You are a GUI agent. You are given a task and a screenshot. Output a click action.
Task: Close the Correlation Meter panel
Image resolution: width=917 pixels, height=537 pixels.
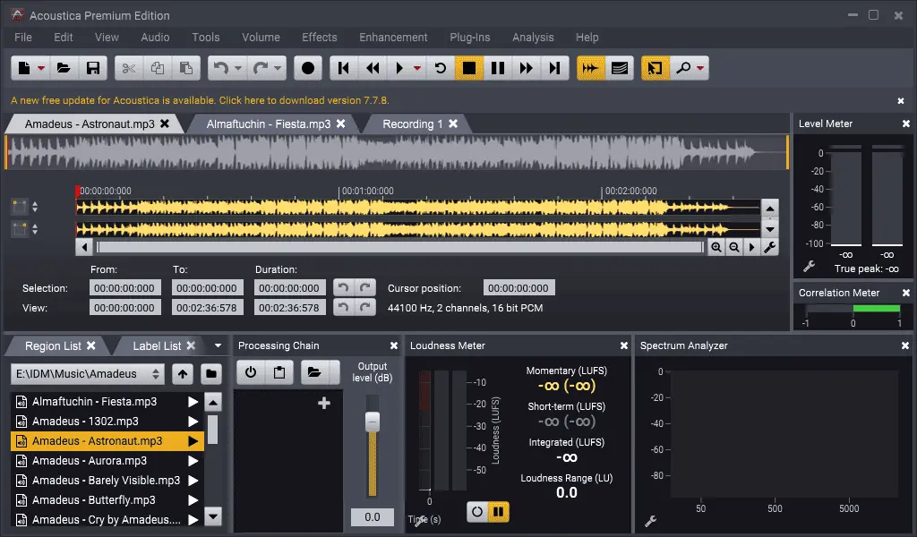click(906, 293)
